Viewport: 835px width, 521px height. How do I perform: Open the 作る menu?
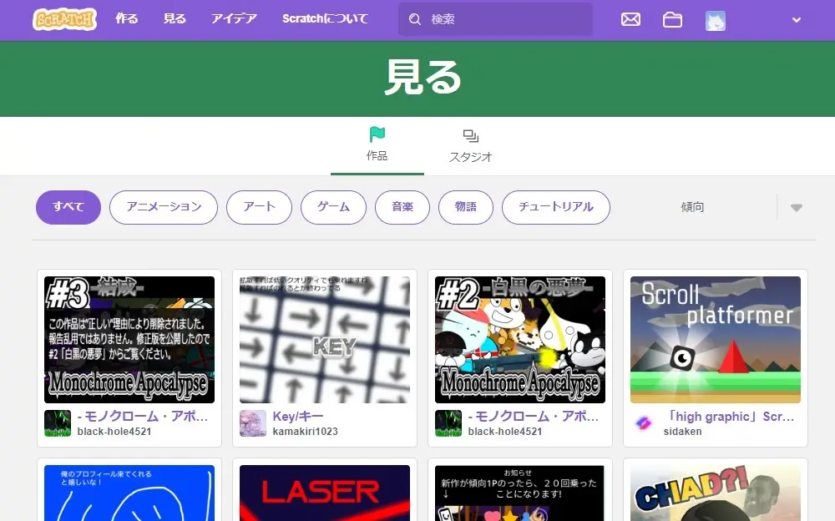click(127, 18)
